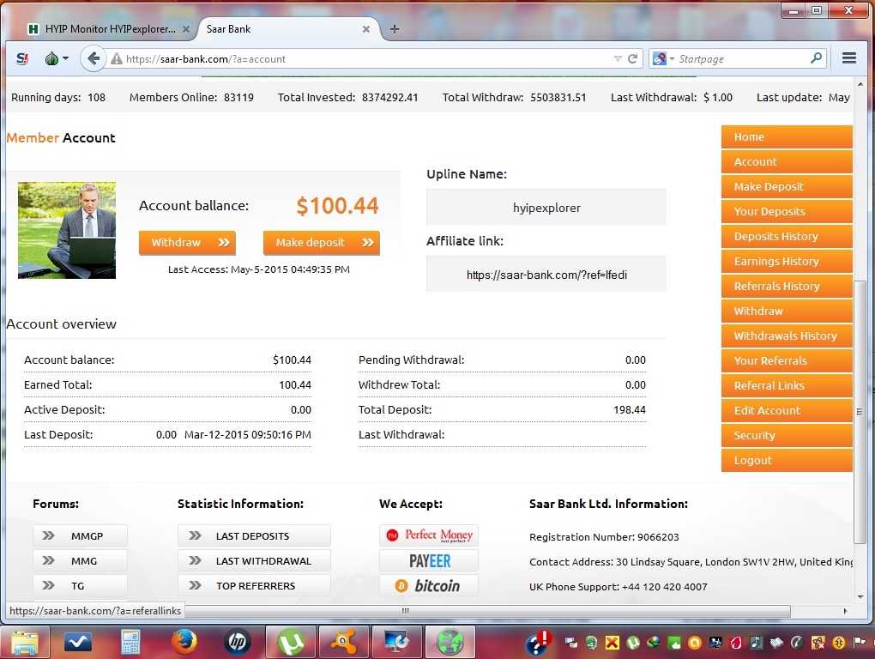The width and height of the screenshot is (875, 659).
Task: Click the browser back arrow button
Action: (x=93, y=59)
